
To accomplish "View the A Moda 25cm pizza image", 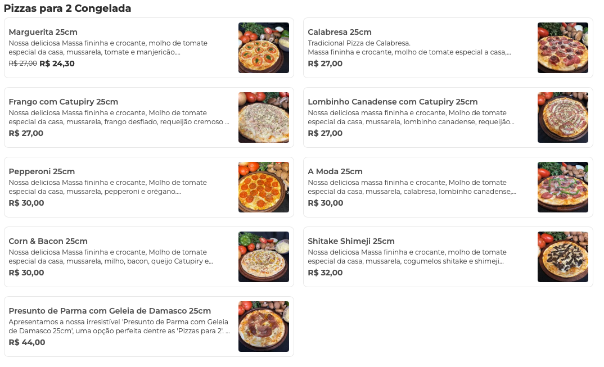I will [562, 187].
